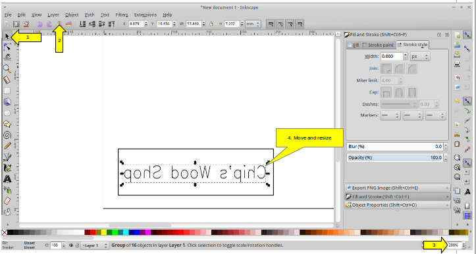This screenshot has height=254, width=476.
Task: Toggle move gradients with objects
Action: [x=290, y=24]
